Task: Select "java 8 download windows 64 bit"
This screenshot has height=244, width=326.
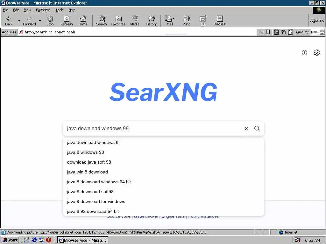Action: pyautogui.click(x=163, y=182)
